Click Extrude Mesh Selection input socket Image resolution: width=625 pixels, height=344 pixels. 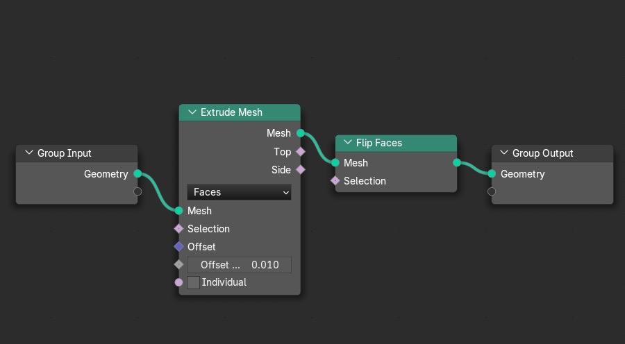point(179,229)
